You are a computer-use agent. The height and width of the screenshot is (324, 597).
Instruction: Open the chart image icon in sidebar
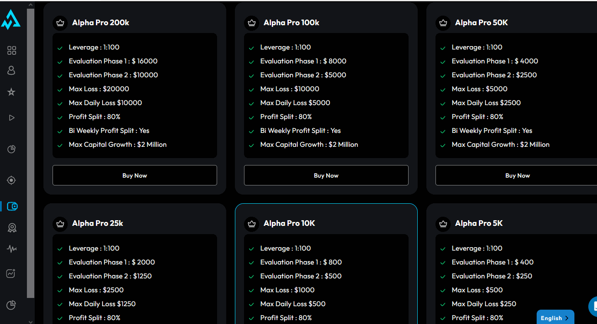point(11,274)
